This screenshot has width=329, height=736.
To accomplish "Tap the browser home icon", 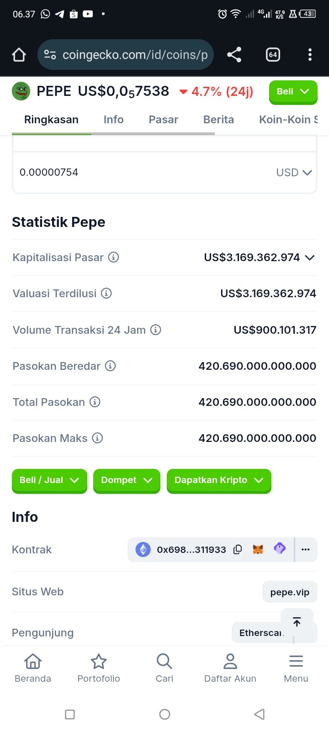I will pos(19,55).
